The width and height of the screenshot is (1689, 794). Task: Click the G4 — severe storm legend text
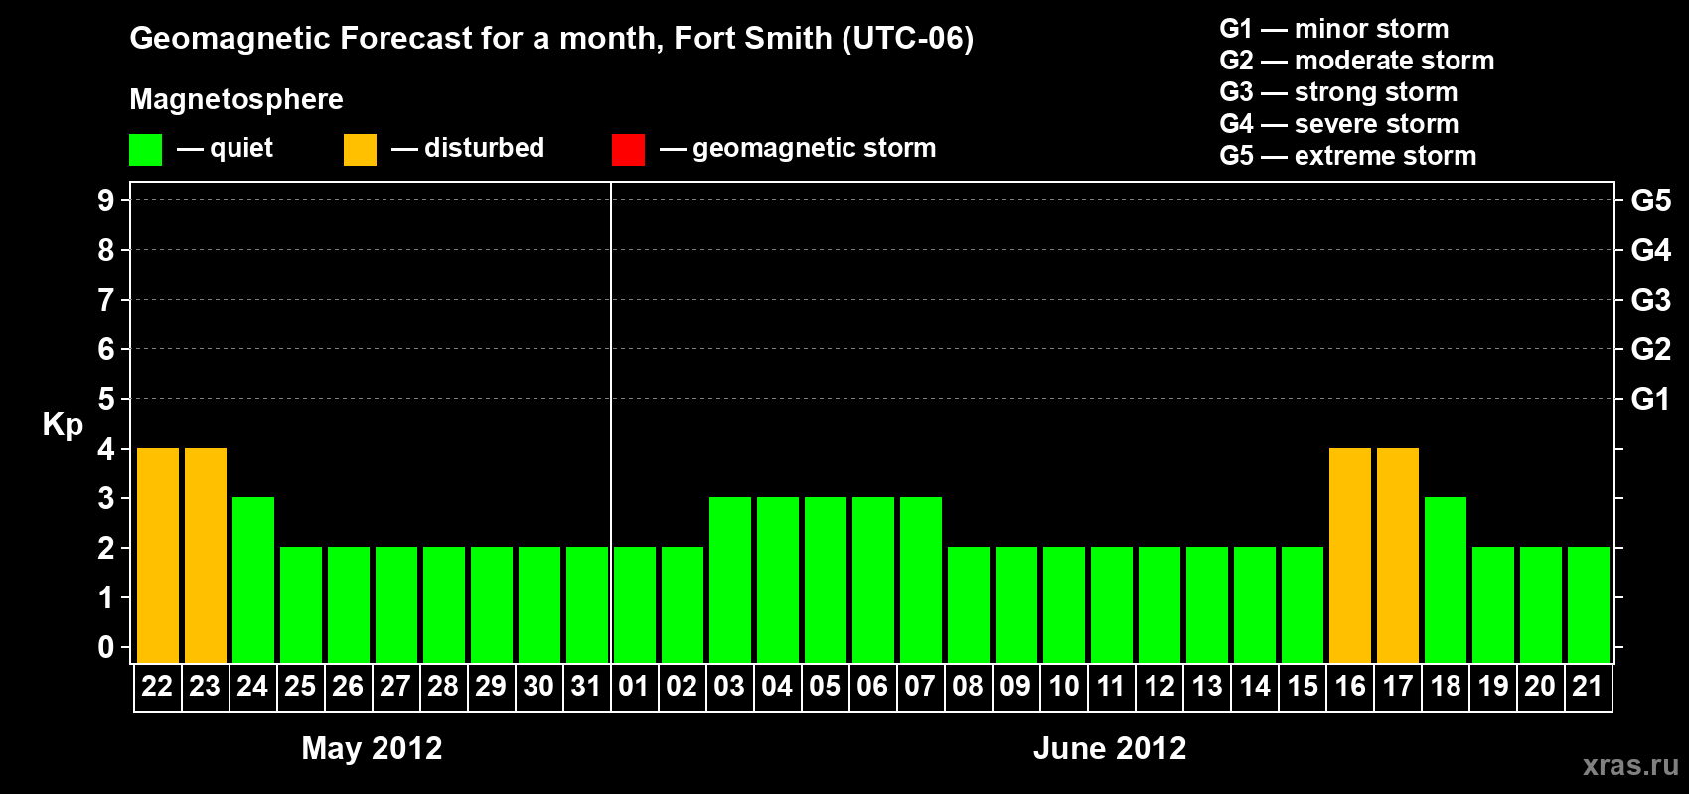click(x=1339, y=124)
